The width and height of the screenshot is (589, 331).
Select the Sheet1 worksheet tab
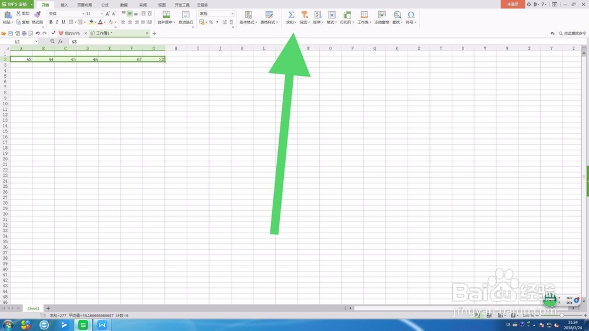(x=33, y=309)
